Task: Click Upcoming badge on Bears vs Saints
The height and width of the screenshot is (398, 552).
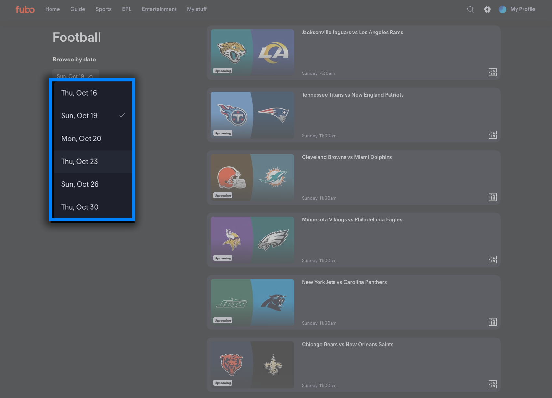Action: click(223, 383)
